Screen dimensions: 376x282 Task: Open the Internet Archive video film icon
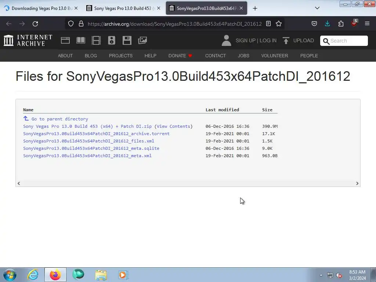pos(96,40)
